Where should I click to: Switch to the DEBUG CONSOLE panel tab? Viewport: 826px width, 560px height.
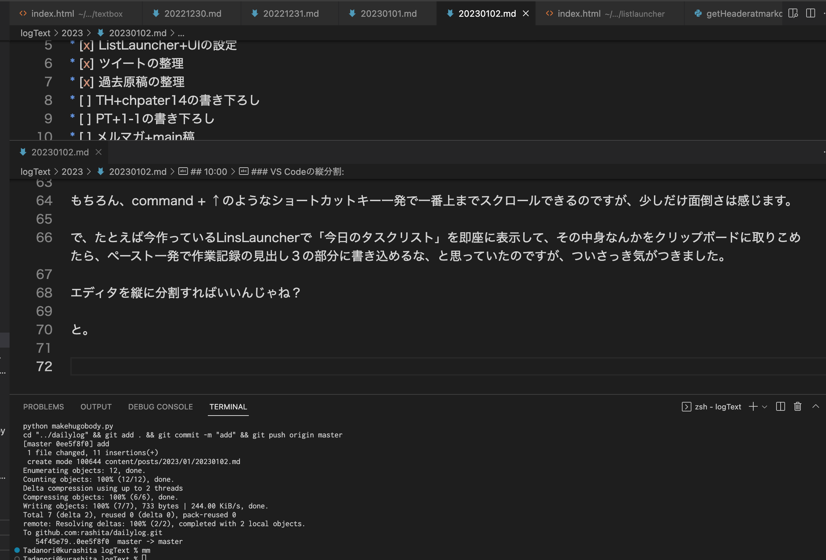point(160,406)
